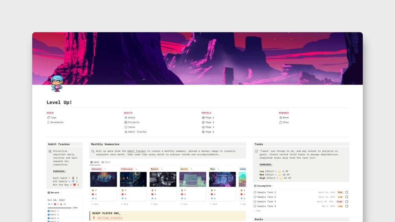Switch to the 2023 tab
Viewport: 395px width, 222px height.
pyautogui.click(x=106, y=162)
